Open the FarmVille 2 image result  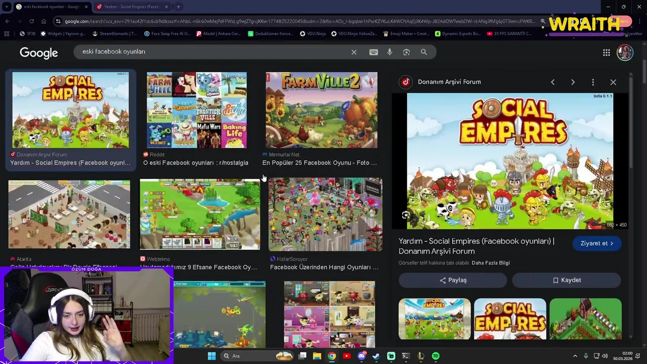click(321, 110)
